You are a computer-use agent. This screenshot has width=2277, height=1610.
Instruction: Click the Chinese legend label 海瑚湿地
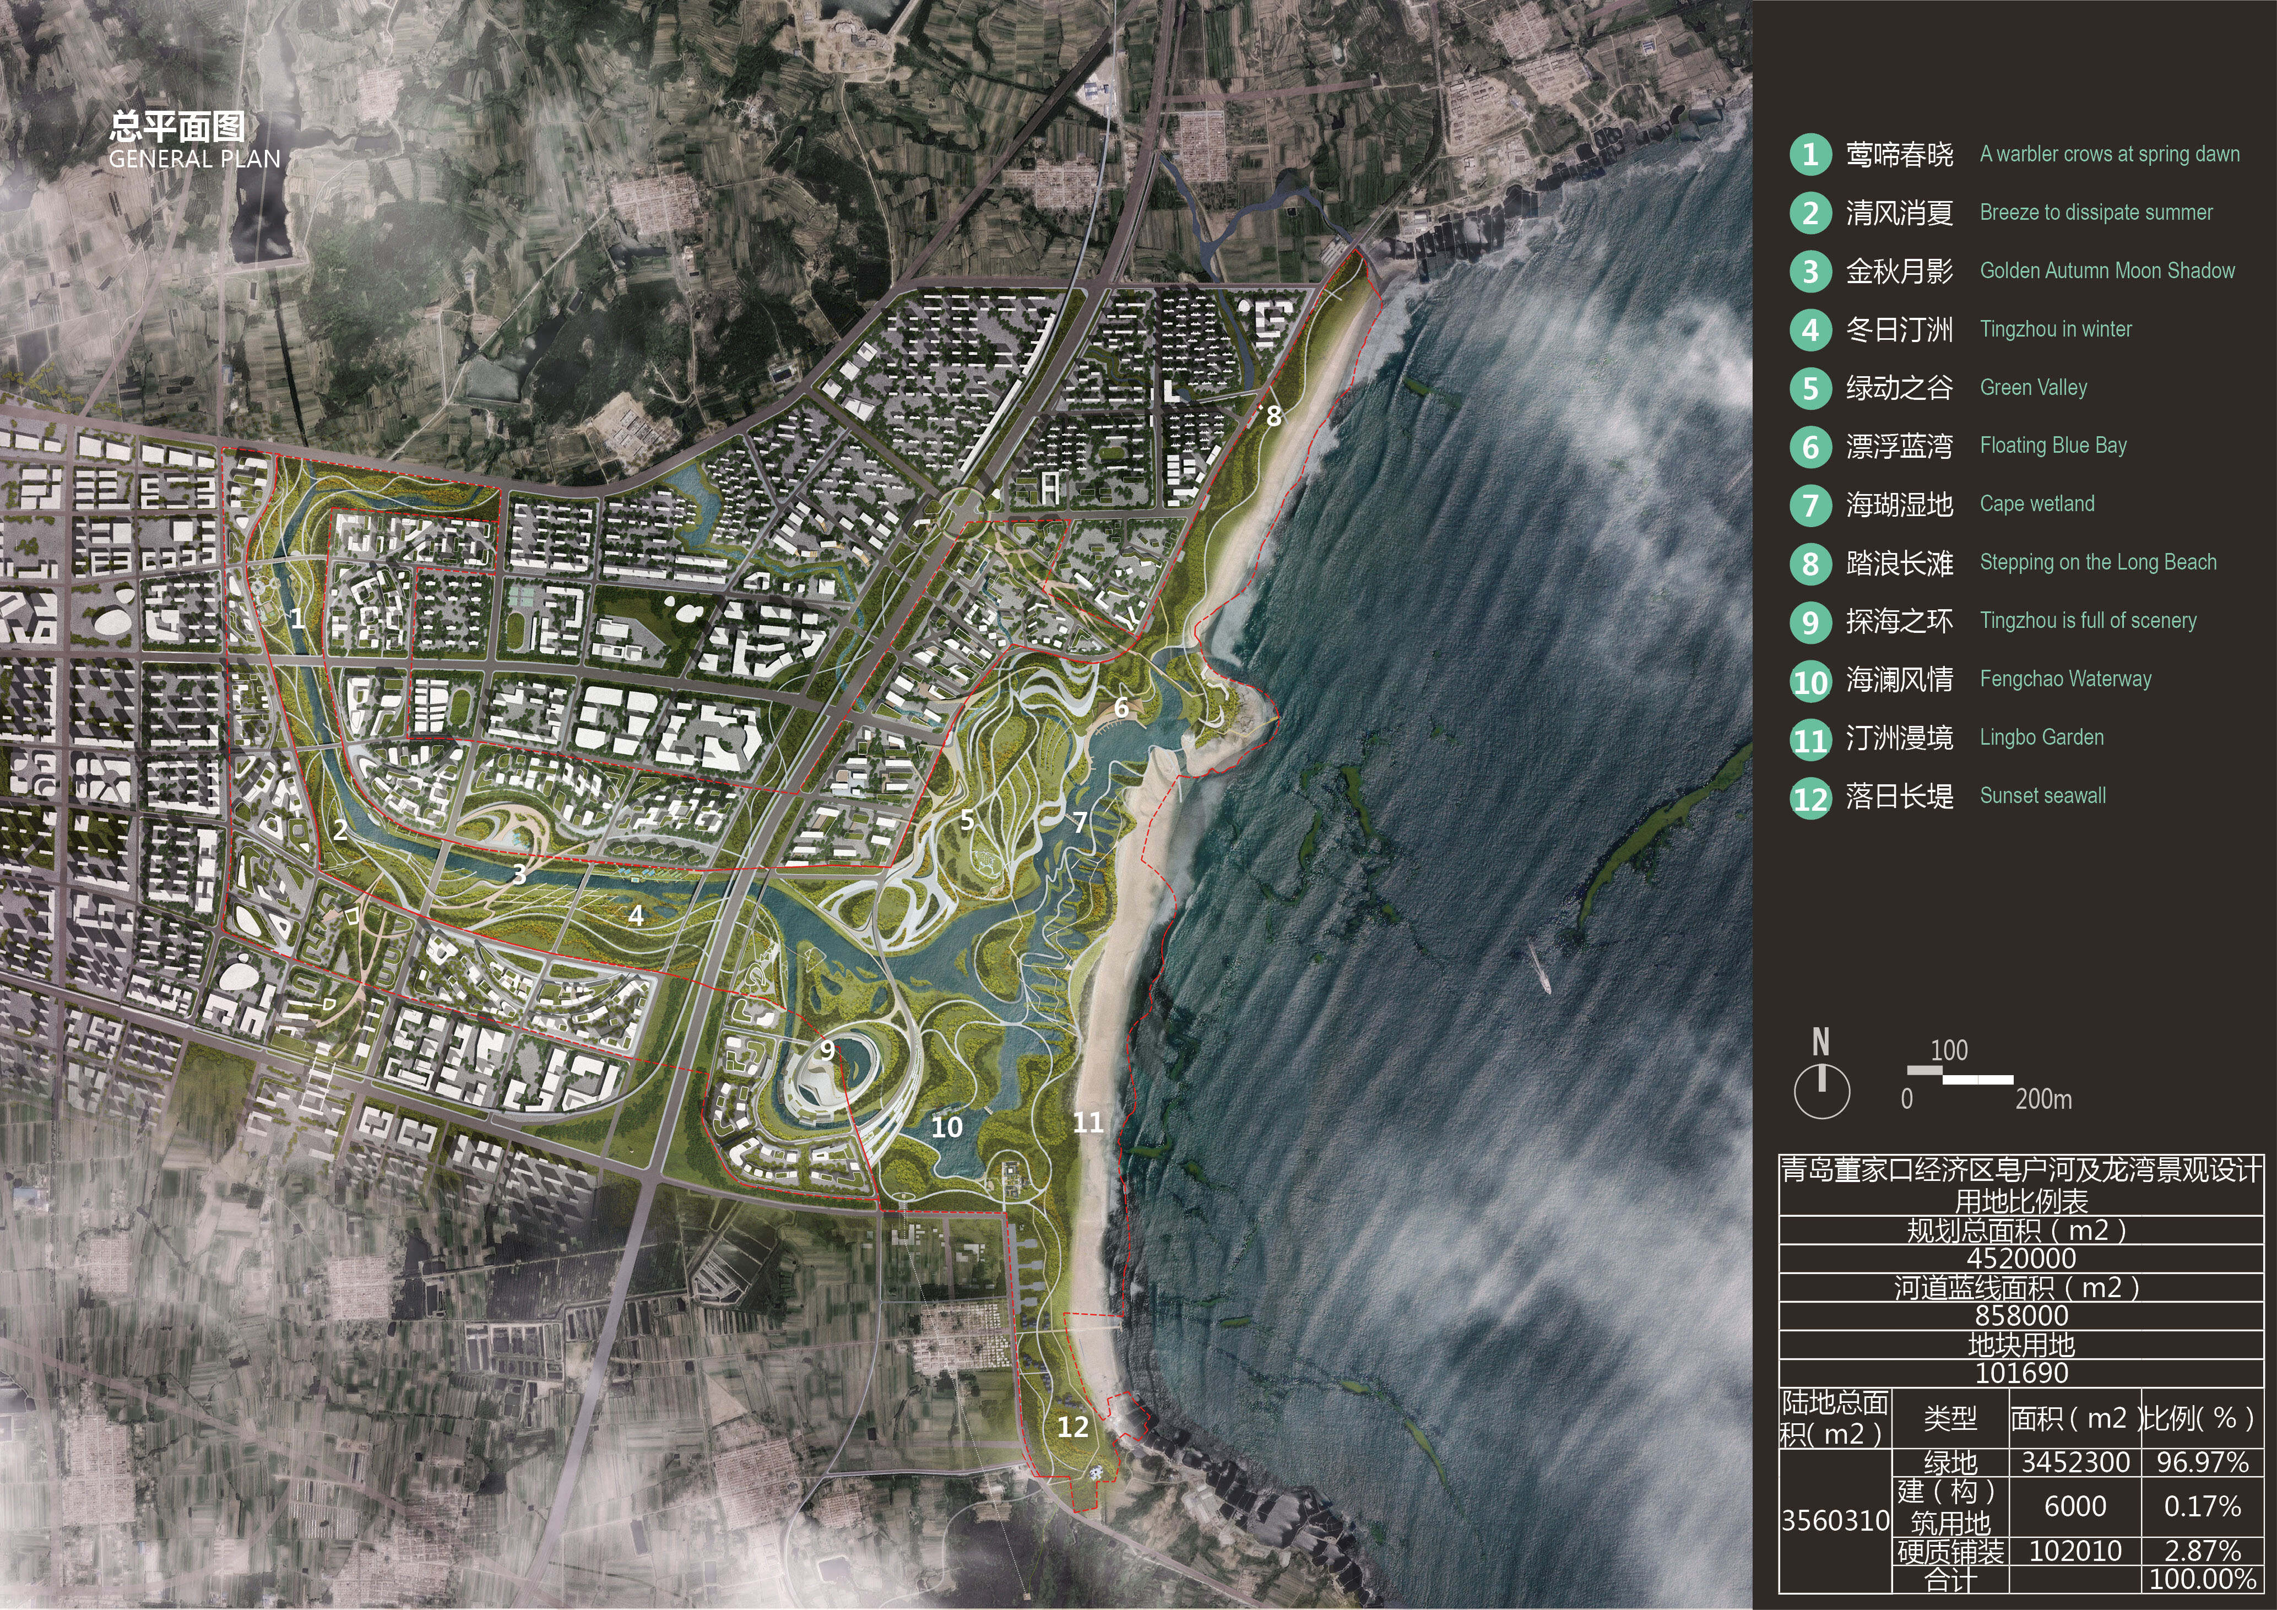click(x=1899, y=505)
